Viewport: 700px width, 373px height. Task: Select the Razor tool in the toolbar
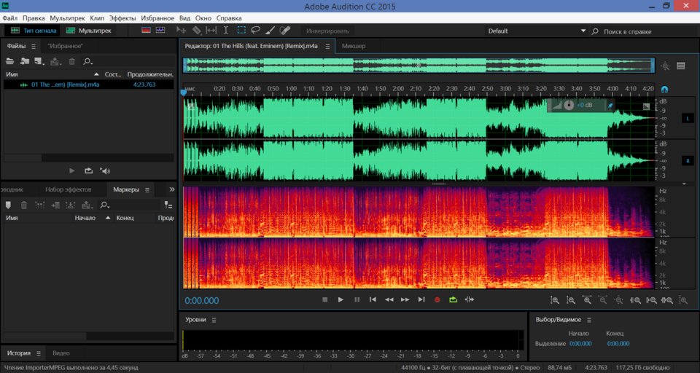[196, 31]
